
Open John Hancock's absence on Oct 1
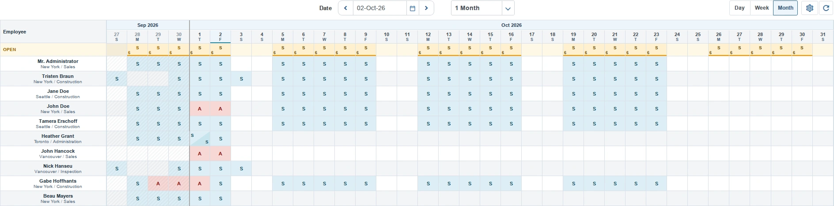200,154
